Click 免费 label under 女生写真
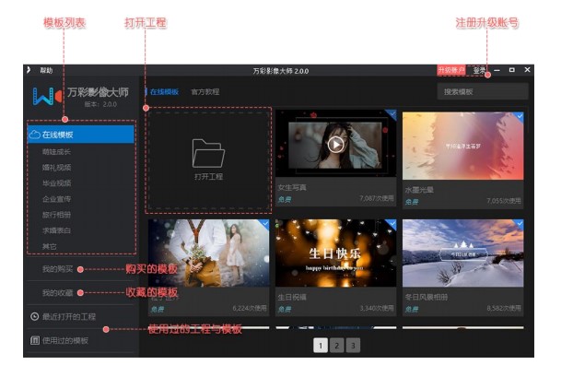 (285, 200)
